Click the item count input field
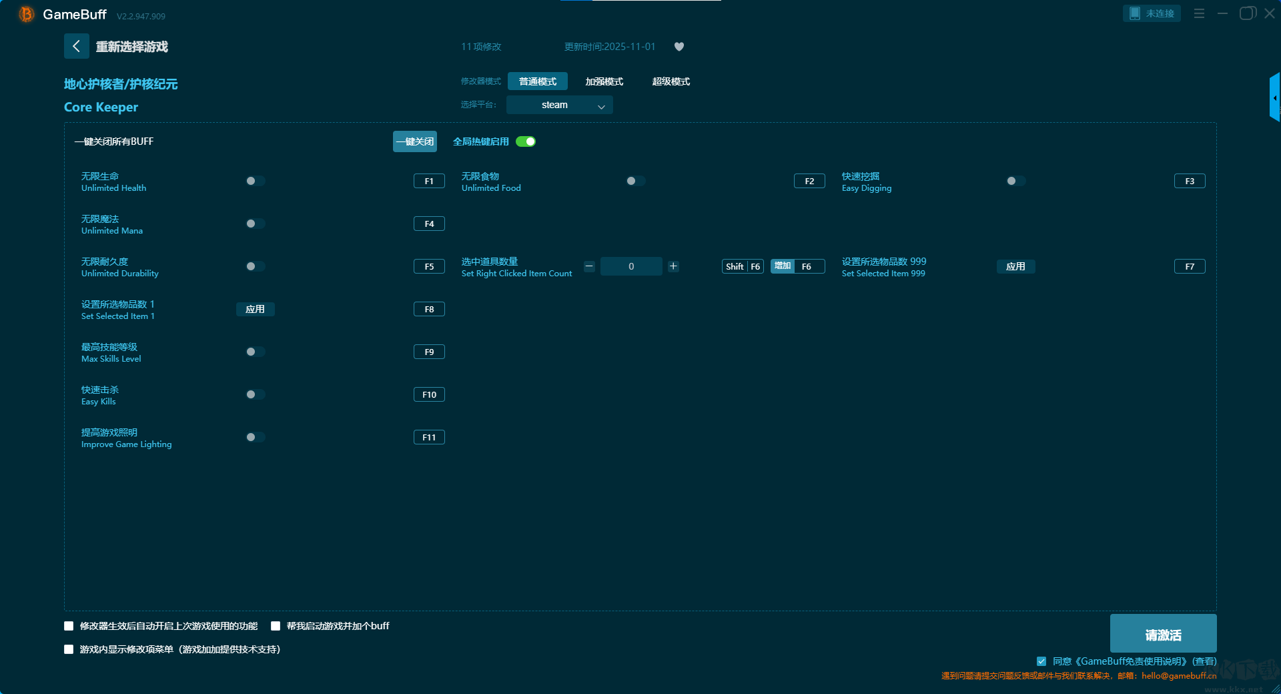 coord(631,266)
